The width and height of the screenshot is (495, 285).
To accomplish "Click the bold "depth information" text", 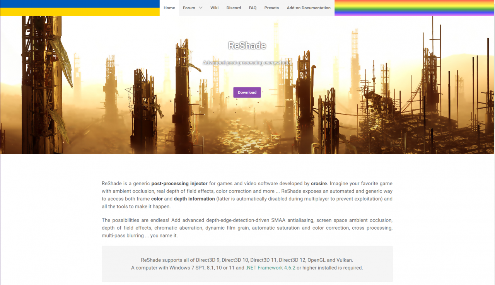I will click(194, 199).
